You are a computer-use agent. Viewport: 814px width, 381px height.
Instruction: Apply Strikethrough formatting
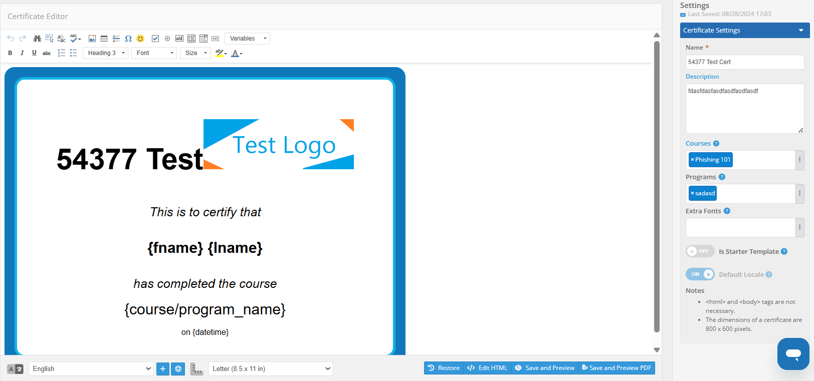tap(47, 53)
